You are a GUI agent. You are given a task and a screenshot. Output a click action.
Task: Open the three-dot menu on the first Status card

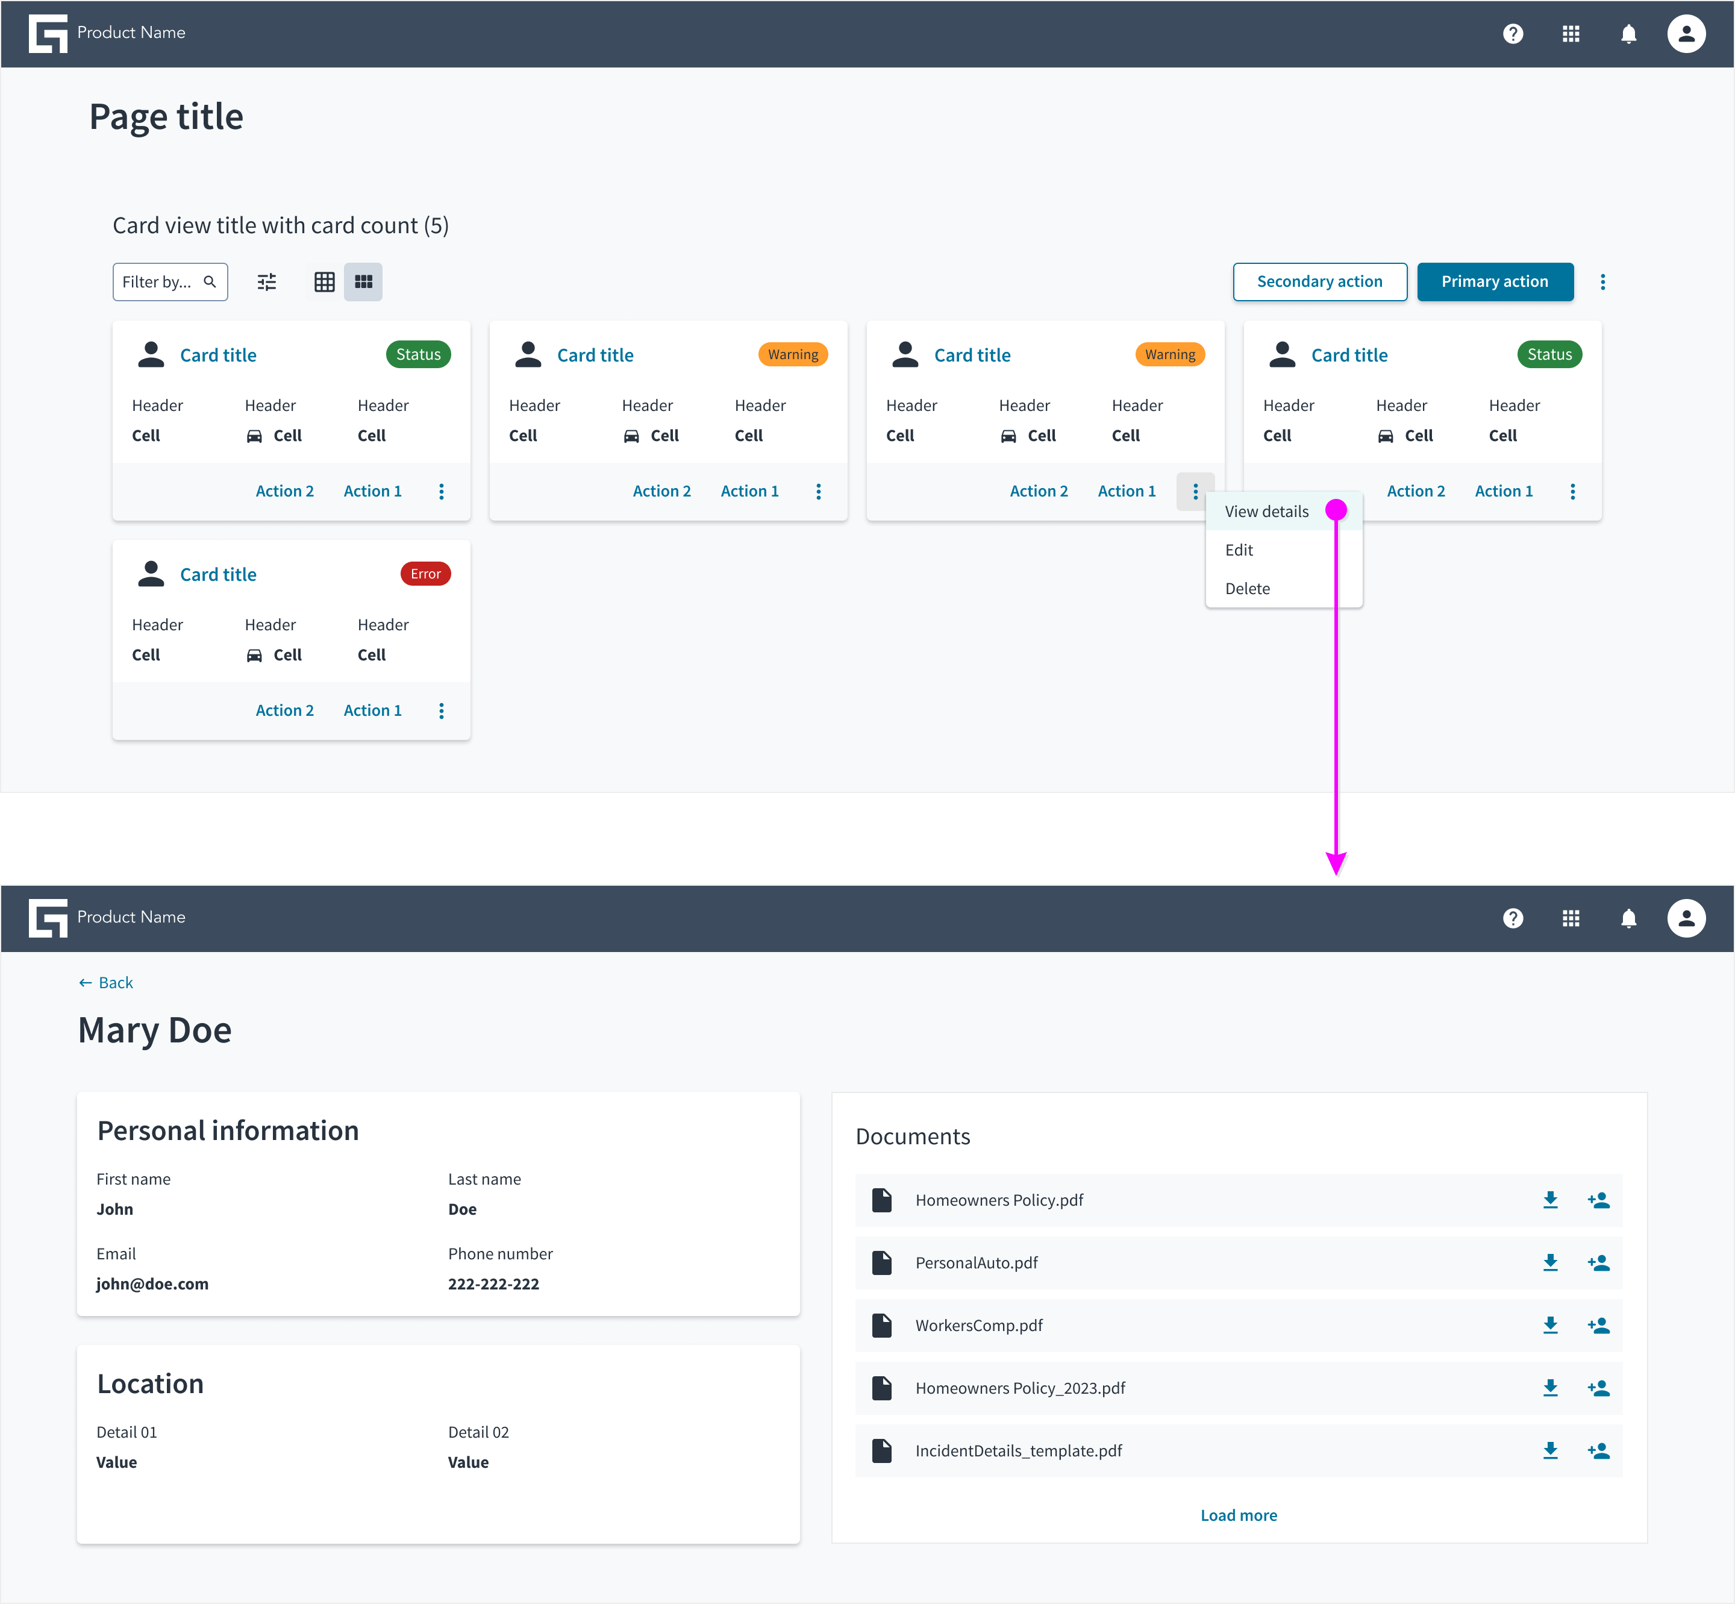coord(441,491)
